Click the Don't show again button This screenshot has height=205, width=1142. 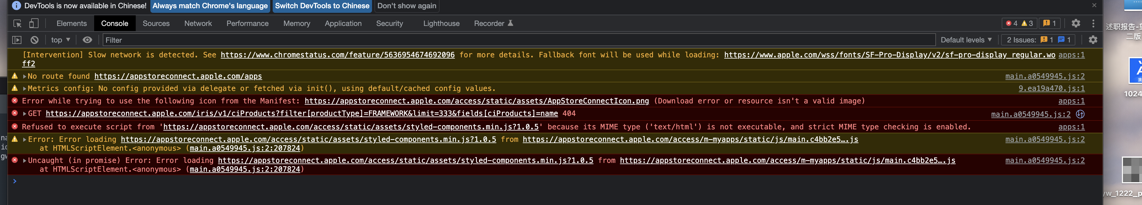(407, 6)
